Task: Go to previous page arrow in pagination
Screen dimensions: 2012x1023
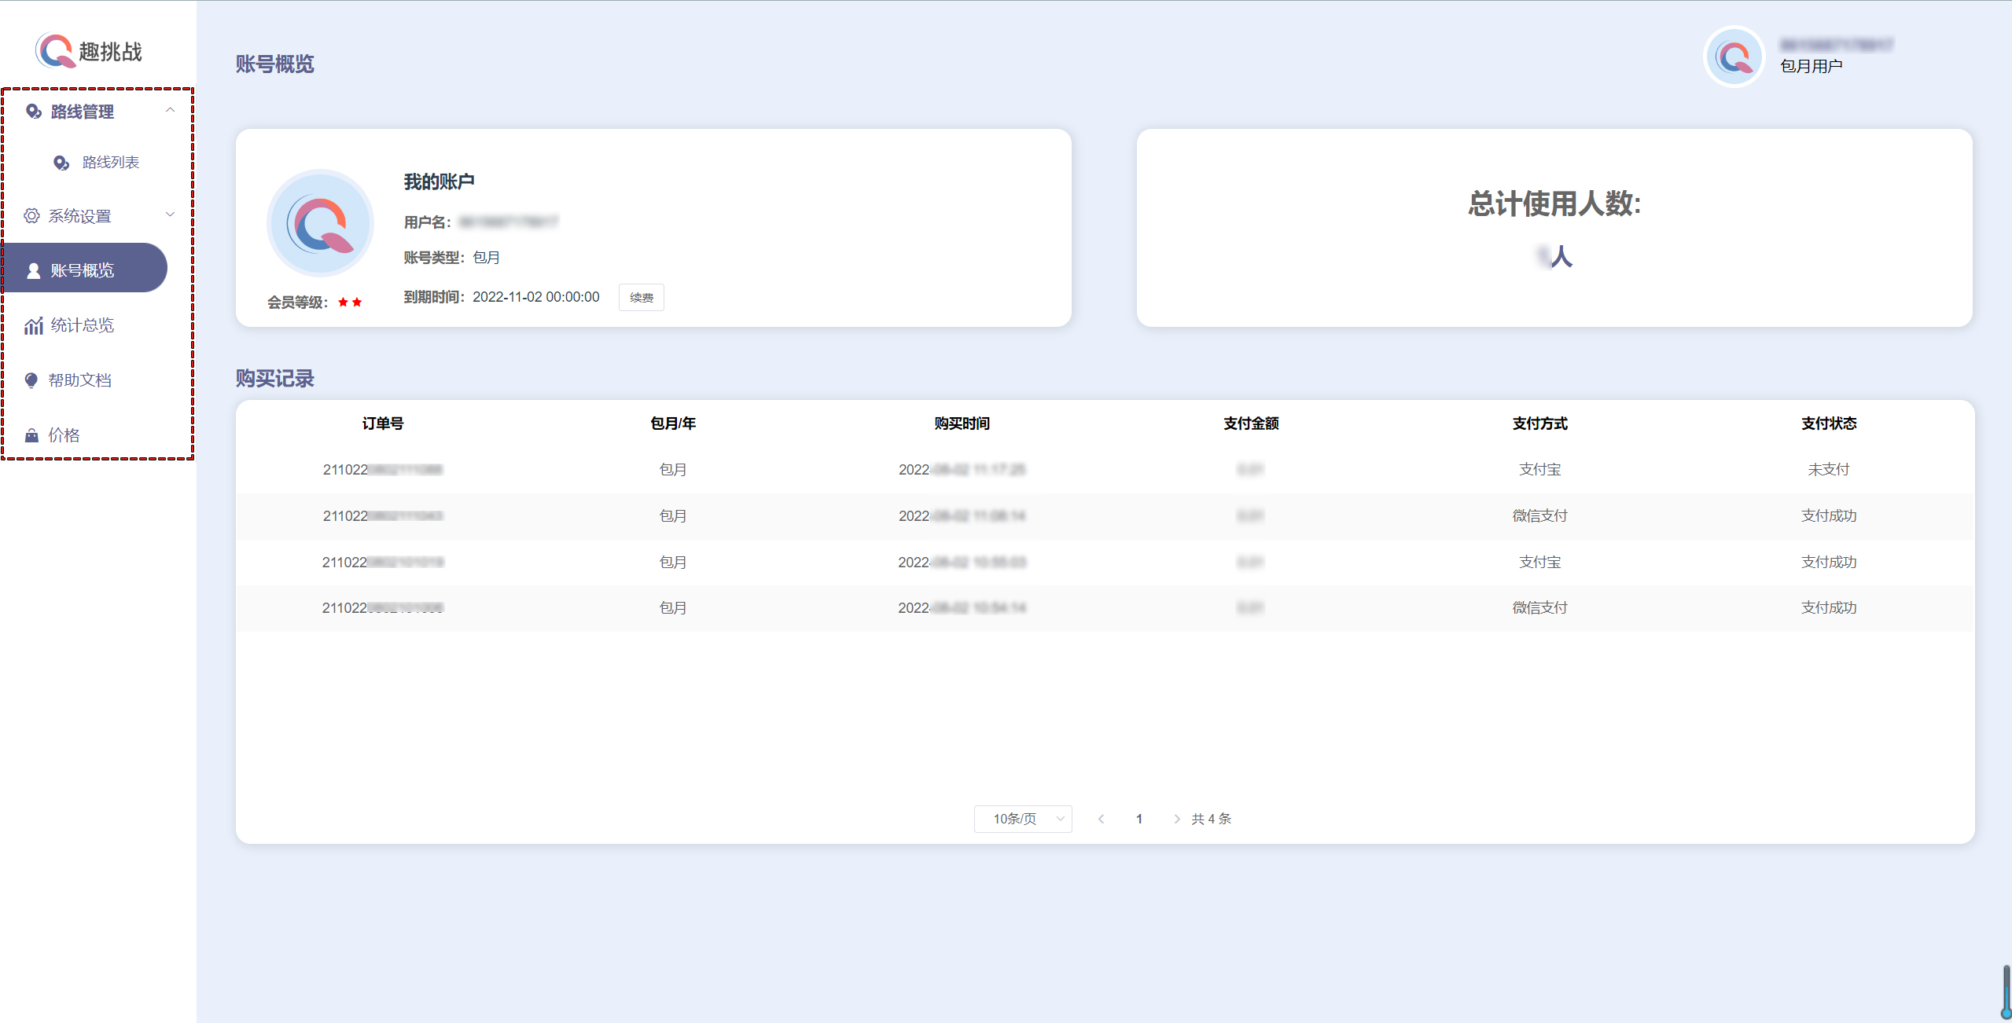Action: pyautogui.click(x=1101, y=819)
